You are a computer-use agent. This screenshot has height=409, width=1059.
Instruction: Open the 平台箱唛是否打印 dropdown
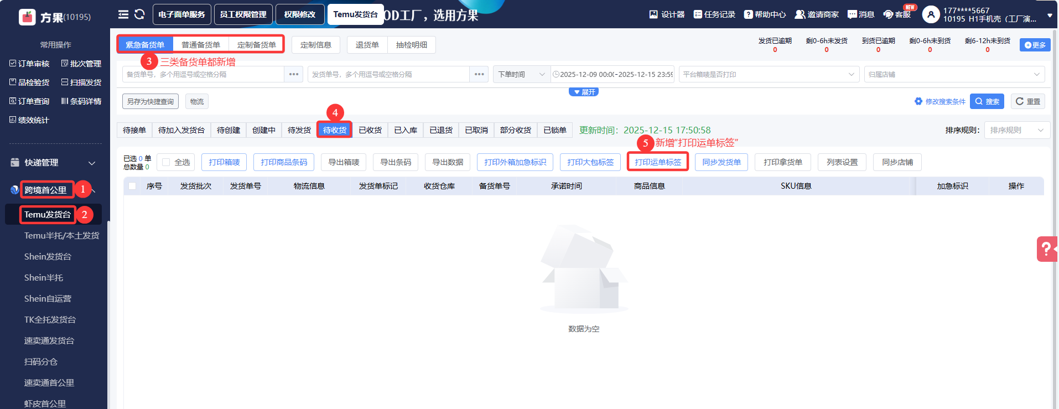(x=769, y=74)
